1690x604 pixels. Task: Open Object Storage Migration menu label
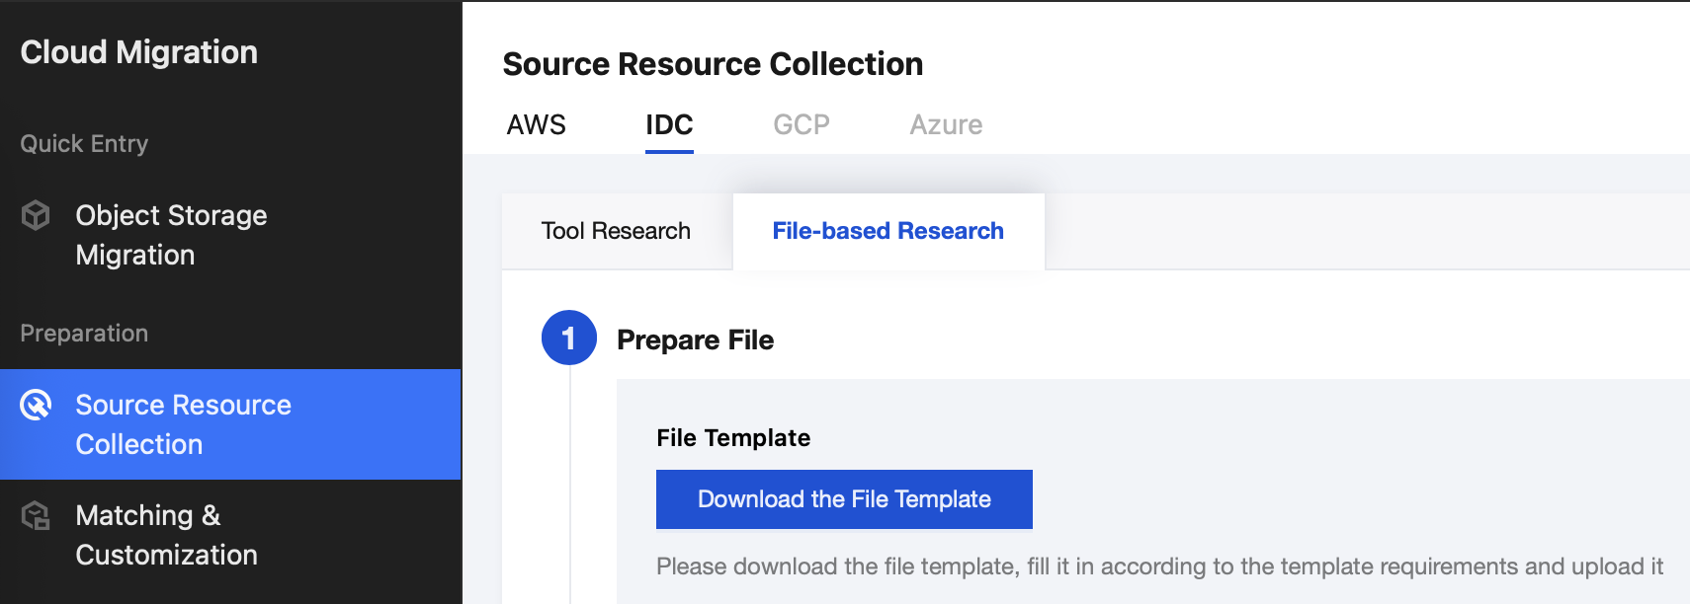(171, 235)
